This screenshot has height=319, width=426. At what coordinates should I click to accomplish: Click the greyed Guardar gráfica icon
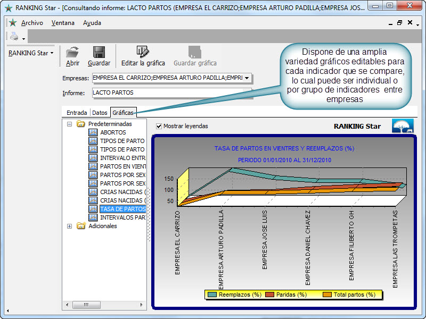195,52
